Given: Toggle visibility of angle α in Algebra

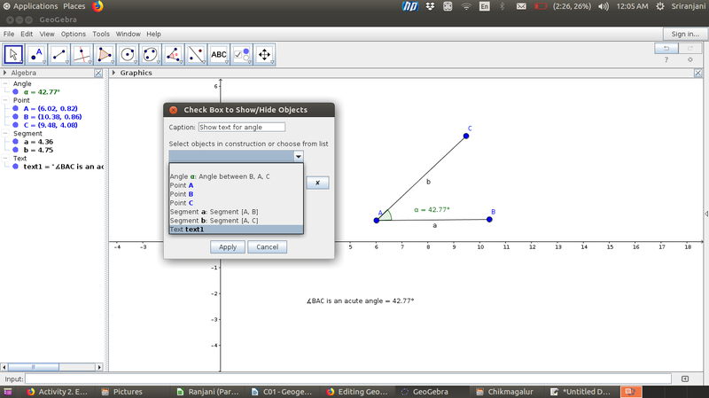Looking at the screenshot, I should [16, 92].
